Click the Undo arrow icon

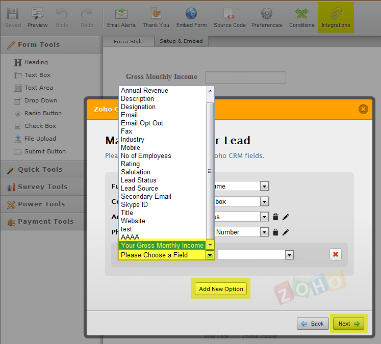click(62, 13)
